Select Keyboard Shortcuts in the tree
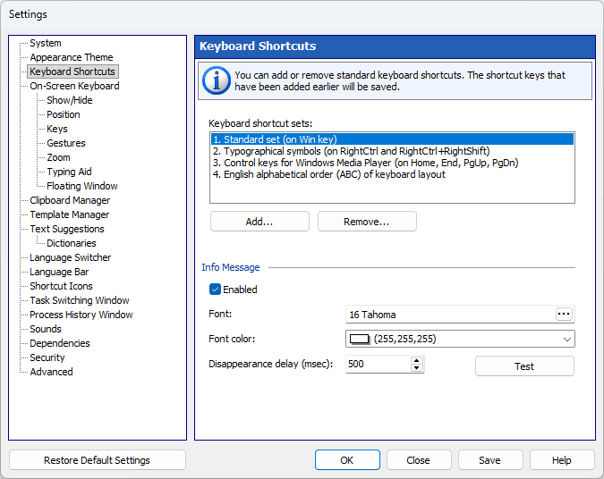 coord(72,71)
